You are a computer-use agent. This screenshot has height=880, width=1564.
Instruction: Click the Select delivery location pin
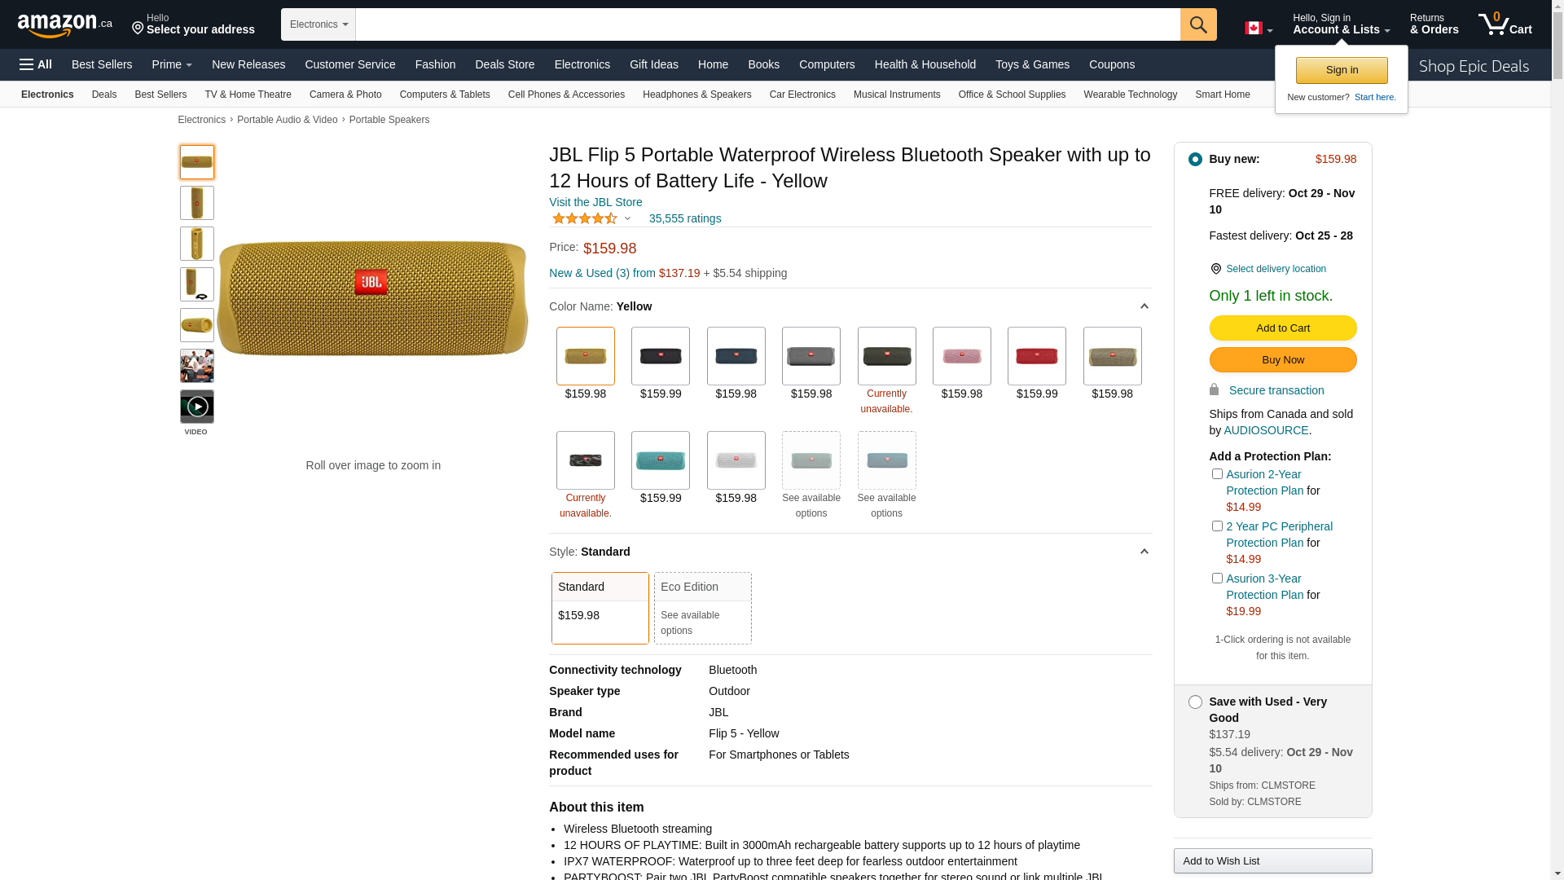click(1215, 269)
